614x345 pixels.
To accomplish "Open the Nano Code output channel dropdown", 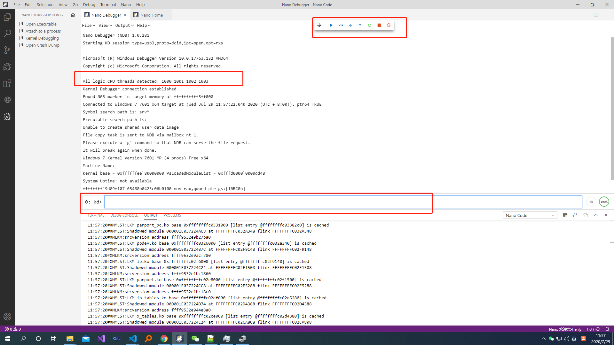I will [530, 215].
